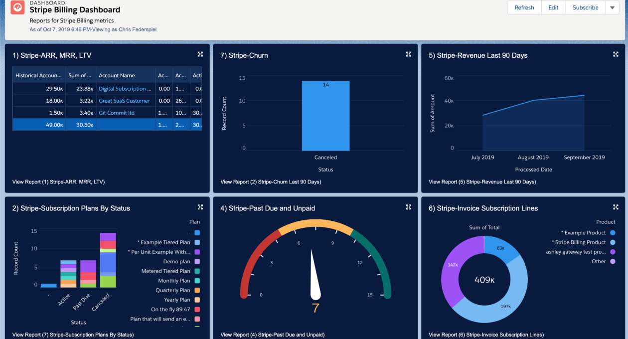
Task: Expand the Stripe-Past Due and Unpaid widget
Action: point(408,207)
